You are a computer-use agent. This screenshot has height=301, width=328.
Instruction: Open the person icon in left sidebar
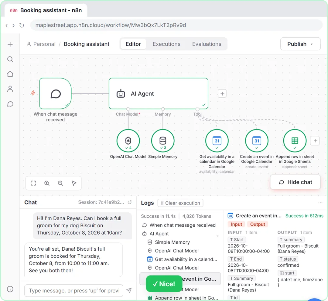tap(10, 89)
